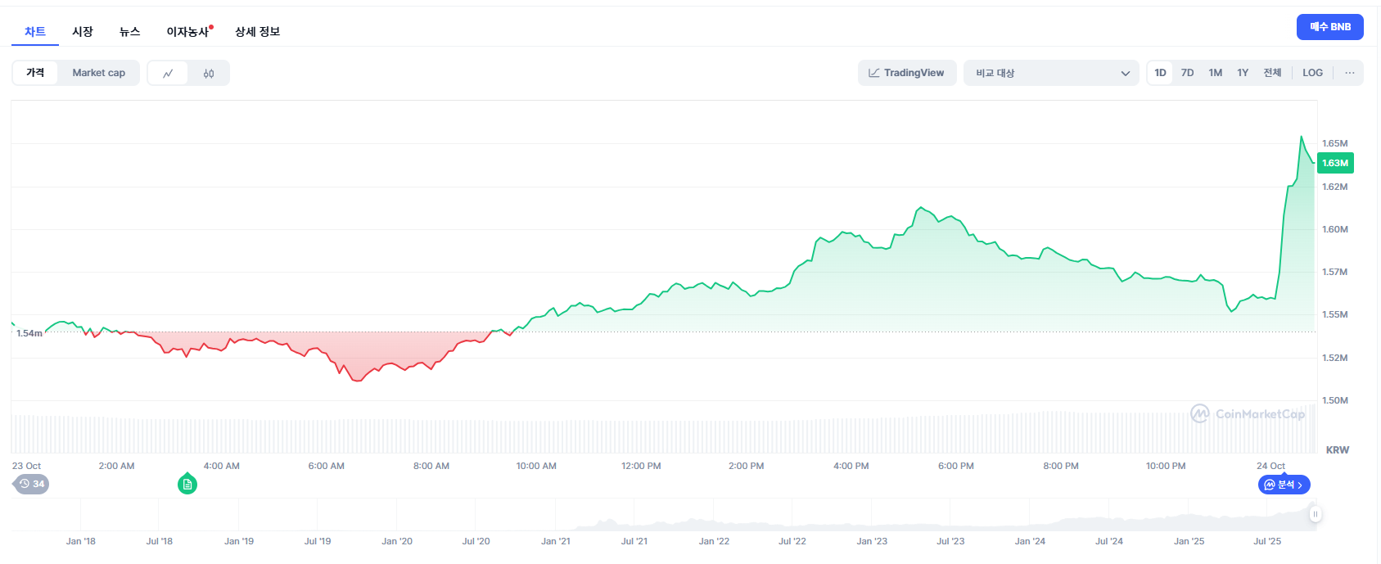Expand the 비교 대상 compare dropdown
1381x564 pixels.
pos(1051,73)
